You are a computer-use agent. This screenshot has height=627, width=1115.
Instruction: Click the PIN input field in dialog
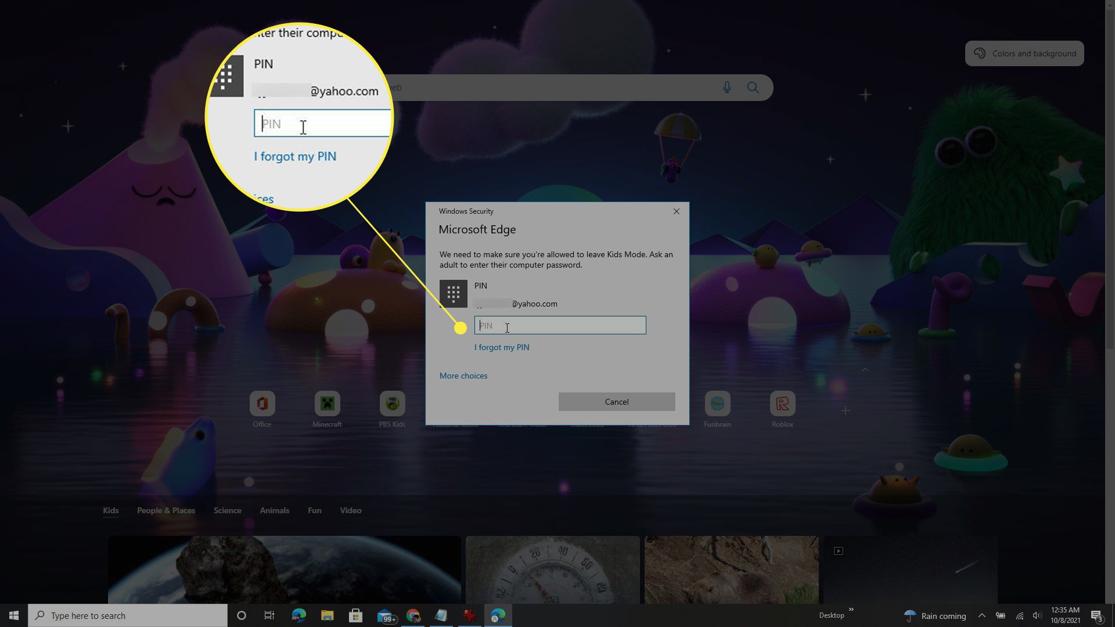tap(560, 325)
